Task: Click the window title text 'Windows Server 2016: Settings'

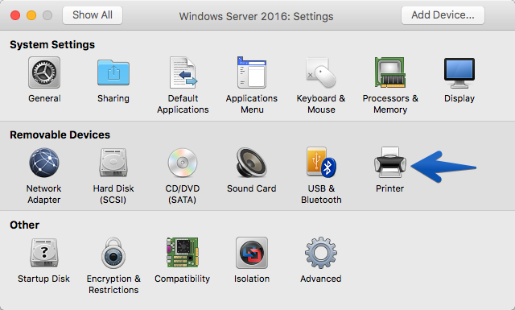Action: click(256, 16)
